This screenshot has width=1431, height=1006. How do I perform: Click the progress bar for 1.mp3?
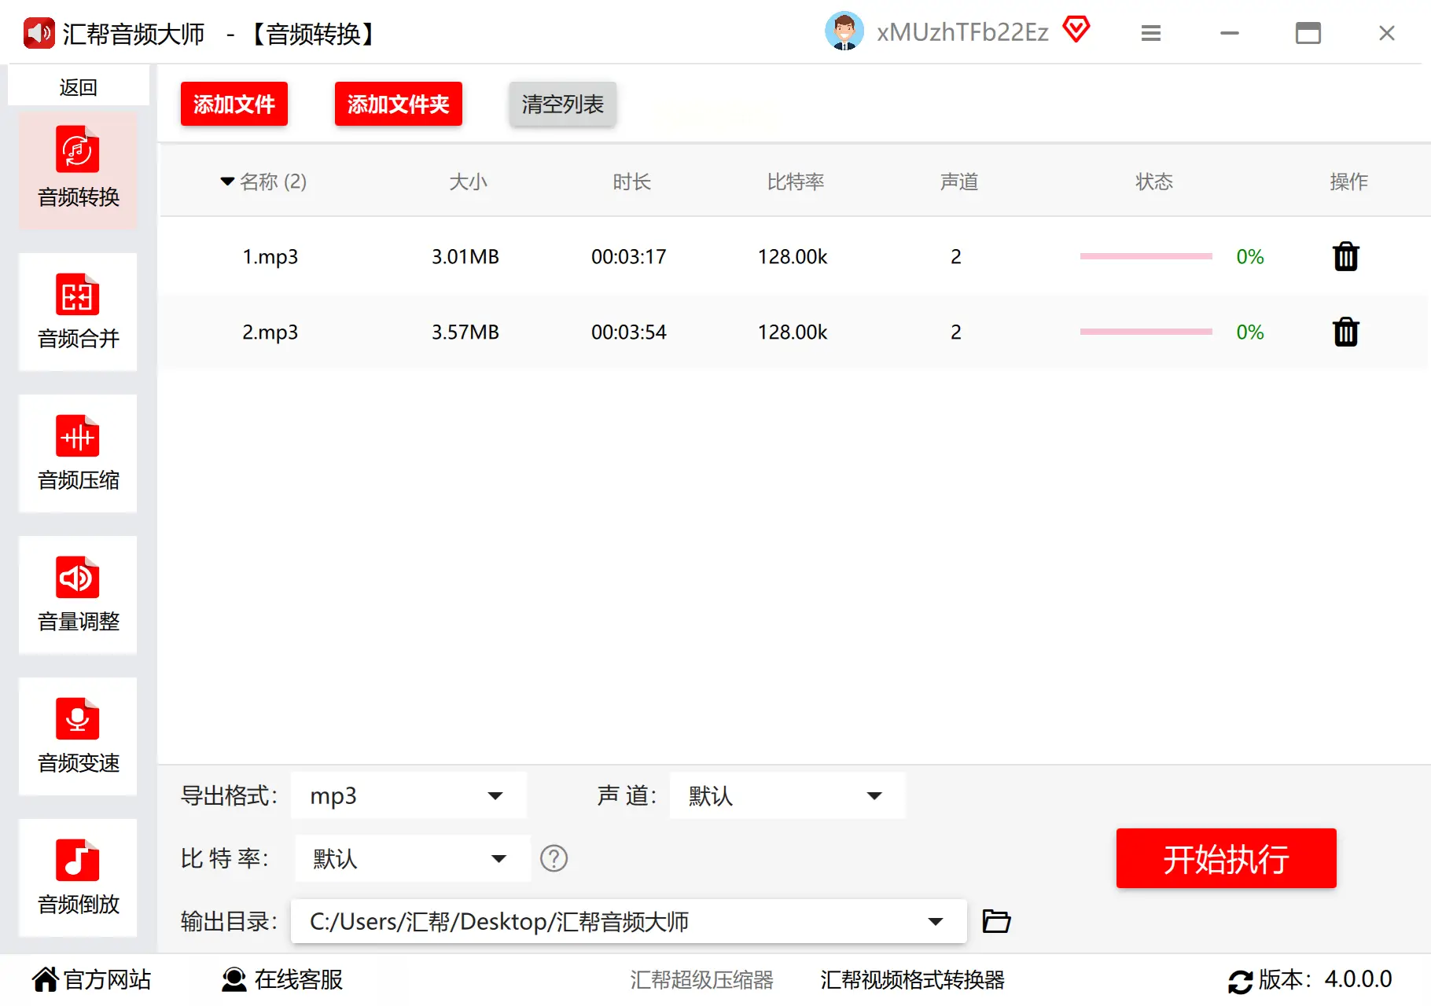(1146, 256)
